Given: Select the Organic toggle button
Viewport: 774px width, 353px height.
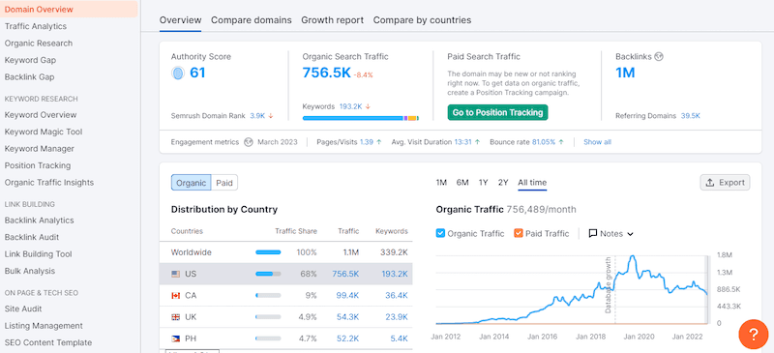Looking at the screenshot, I should click(x=191, y=183).
